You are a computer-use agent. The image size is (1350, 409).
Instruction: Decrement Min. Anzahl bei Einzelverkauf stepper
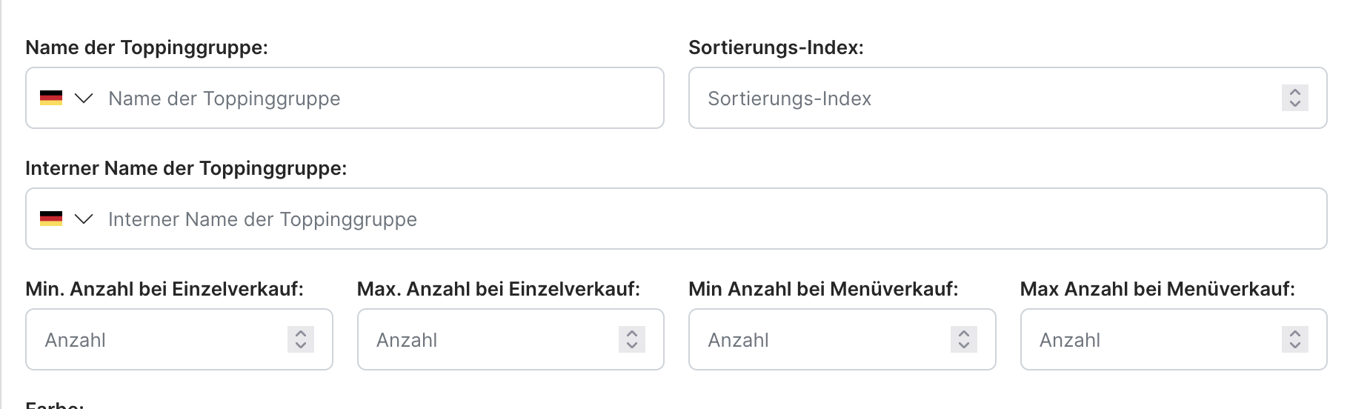tap(301, 346)
